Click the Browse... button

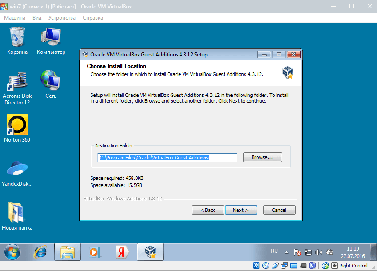[263, 157]
